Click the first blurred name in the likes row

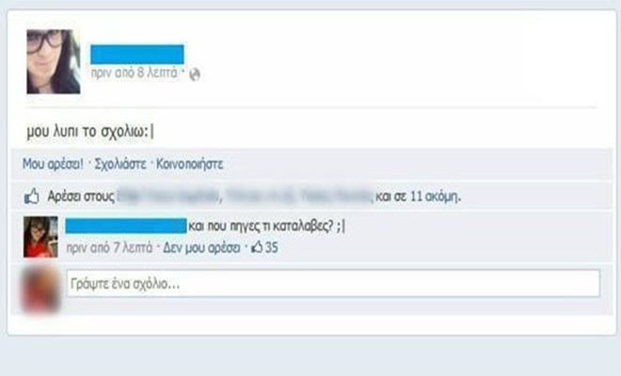(168, 196)
